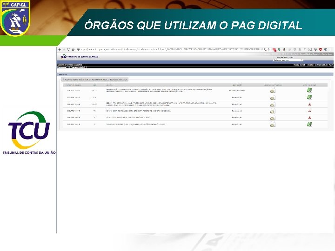
Task: Open the document viewer icon in the second process row
Action: [x=273, y=98]
